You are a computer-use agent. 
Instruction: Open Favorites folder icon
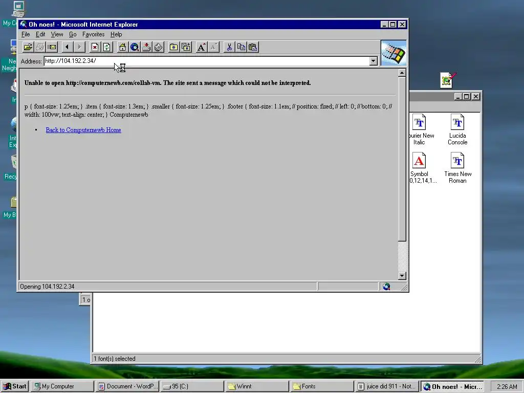(x=174, y=47)
